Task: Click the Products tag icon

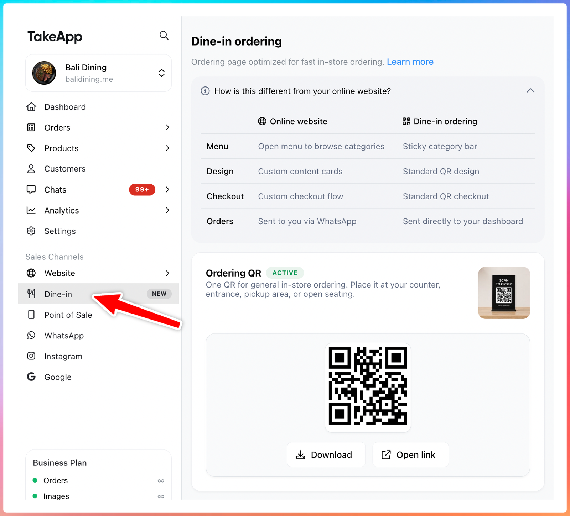Action: click(x=31, y=148)
